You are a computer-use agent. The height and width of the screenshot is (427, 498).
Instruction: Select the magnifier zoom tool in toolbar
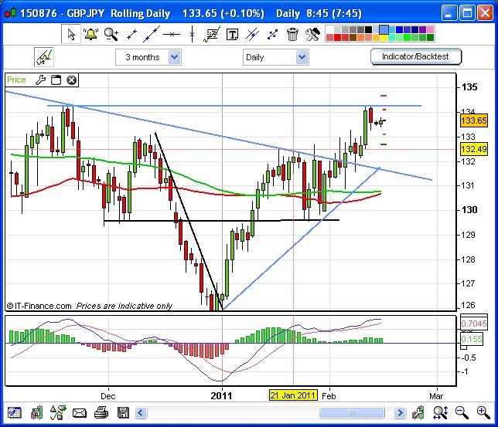tap(111, 34)
